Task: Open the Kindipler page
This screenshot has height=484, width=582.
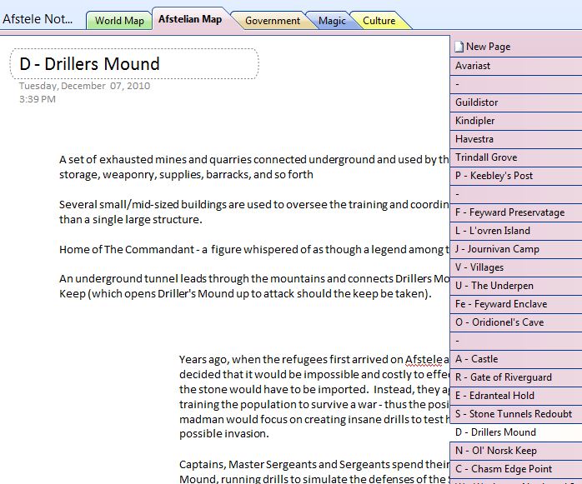Action: coord(516,121)
